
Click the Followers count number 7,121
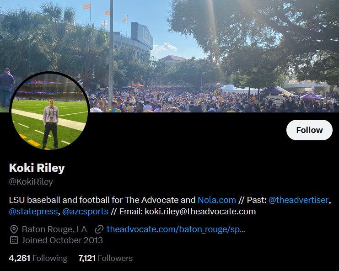coord(87,258)
